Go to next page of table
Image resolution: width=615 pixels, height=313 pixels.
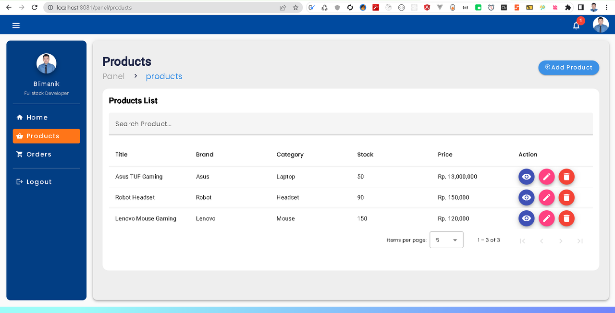tap(561, 241)
